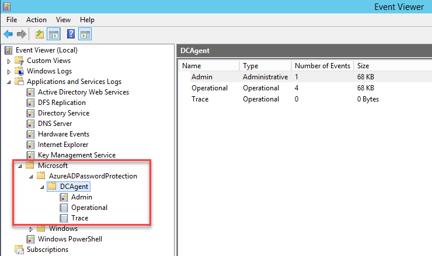Select Active Directory Web Services in tree

click(x=83, y=92)
